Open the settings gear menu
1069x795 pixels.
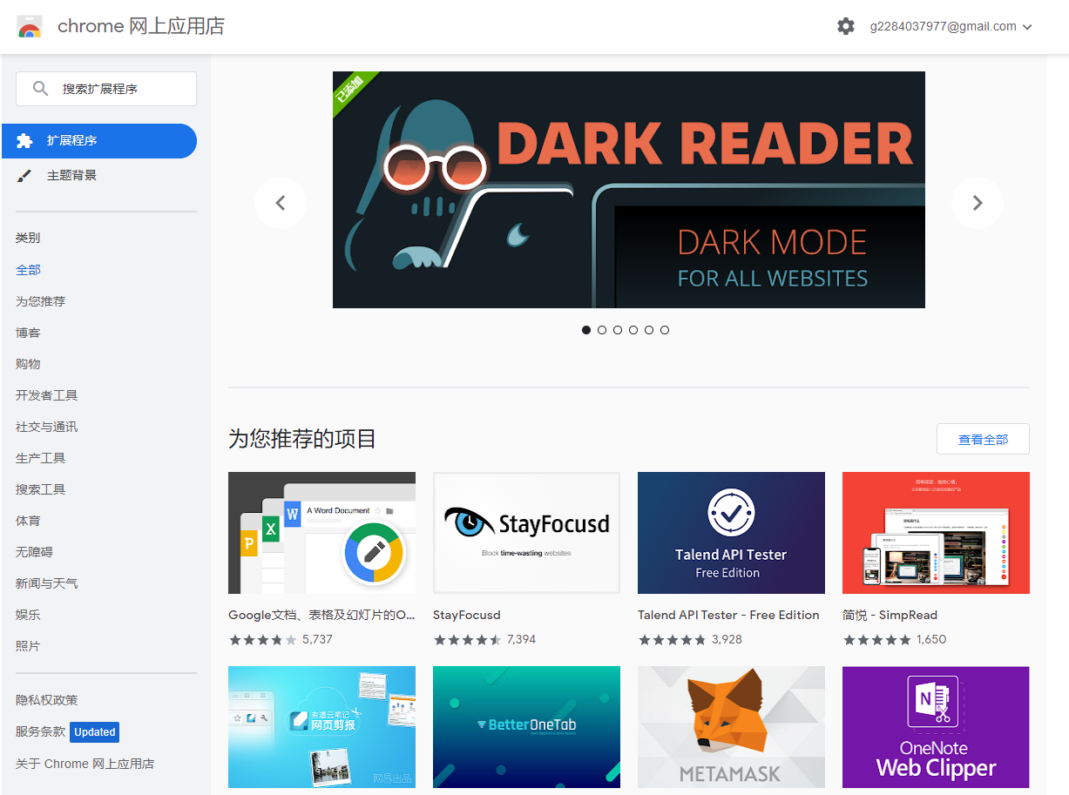click(x=846, y=26)
